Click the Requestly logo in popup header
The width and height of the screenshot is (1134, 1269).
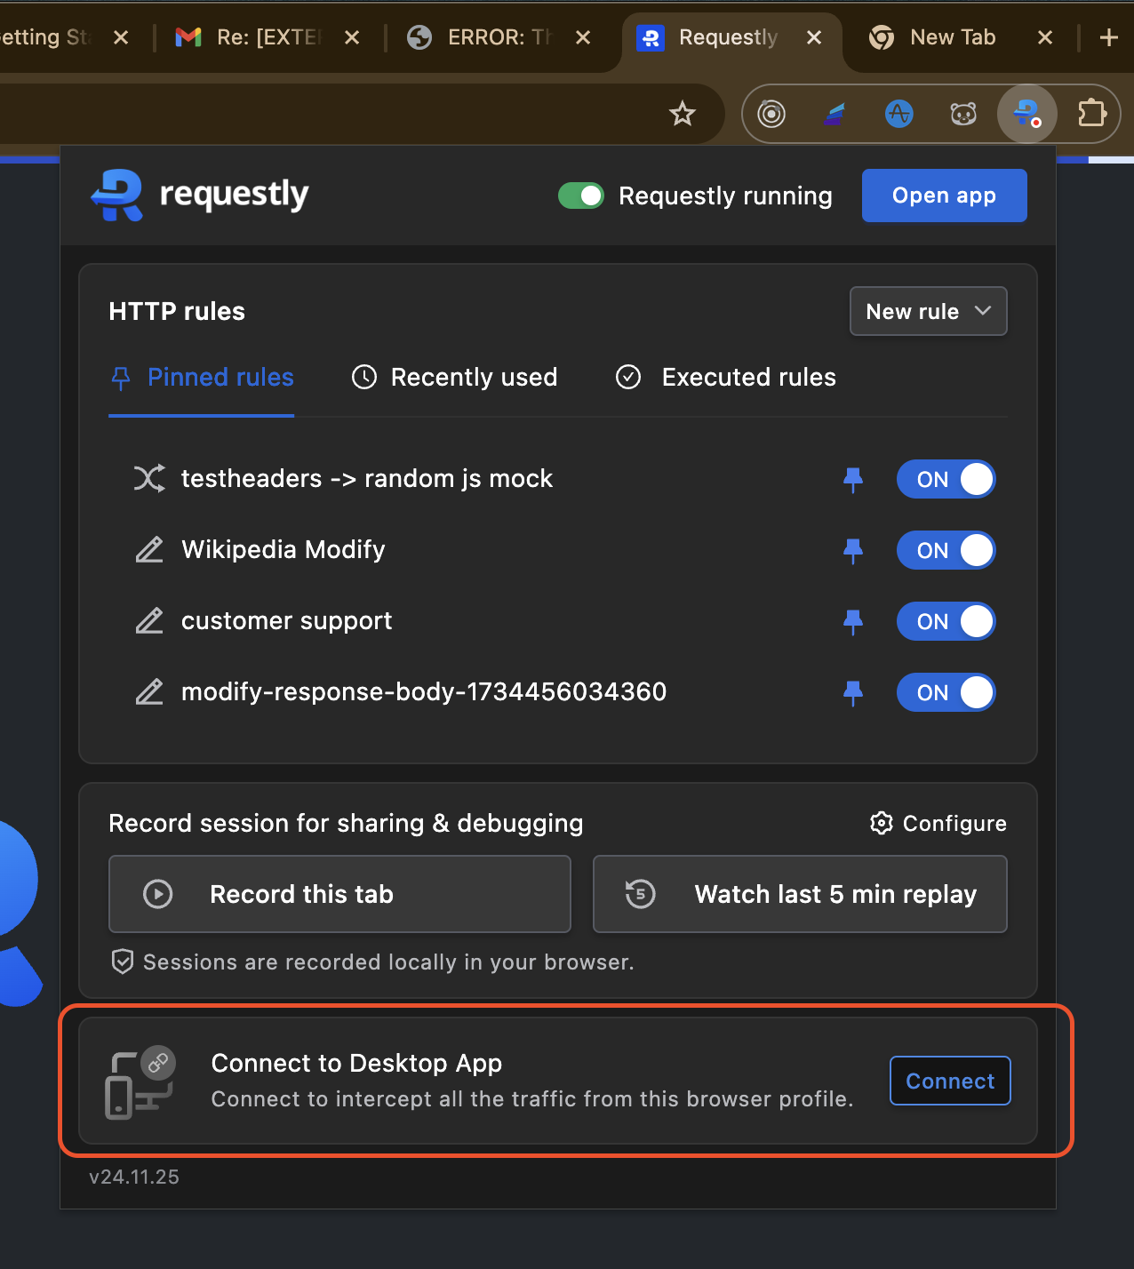click(200, 195)
